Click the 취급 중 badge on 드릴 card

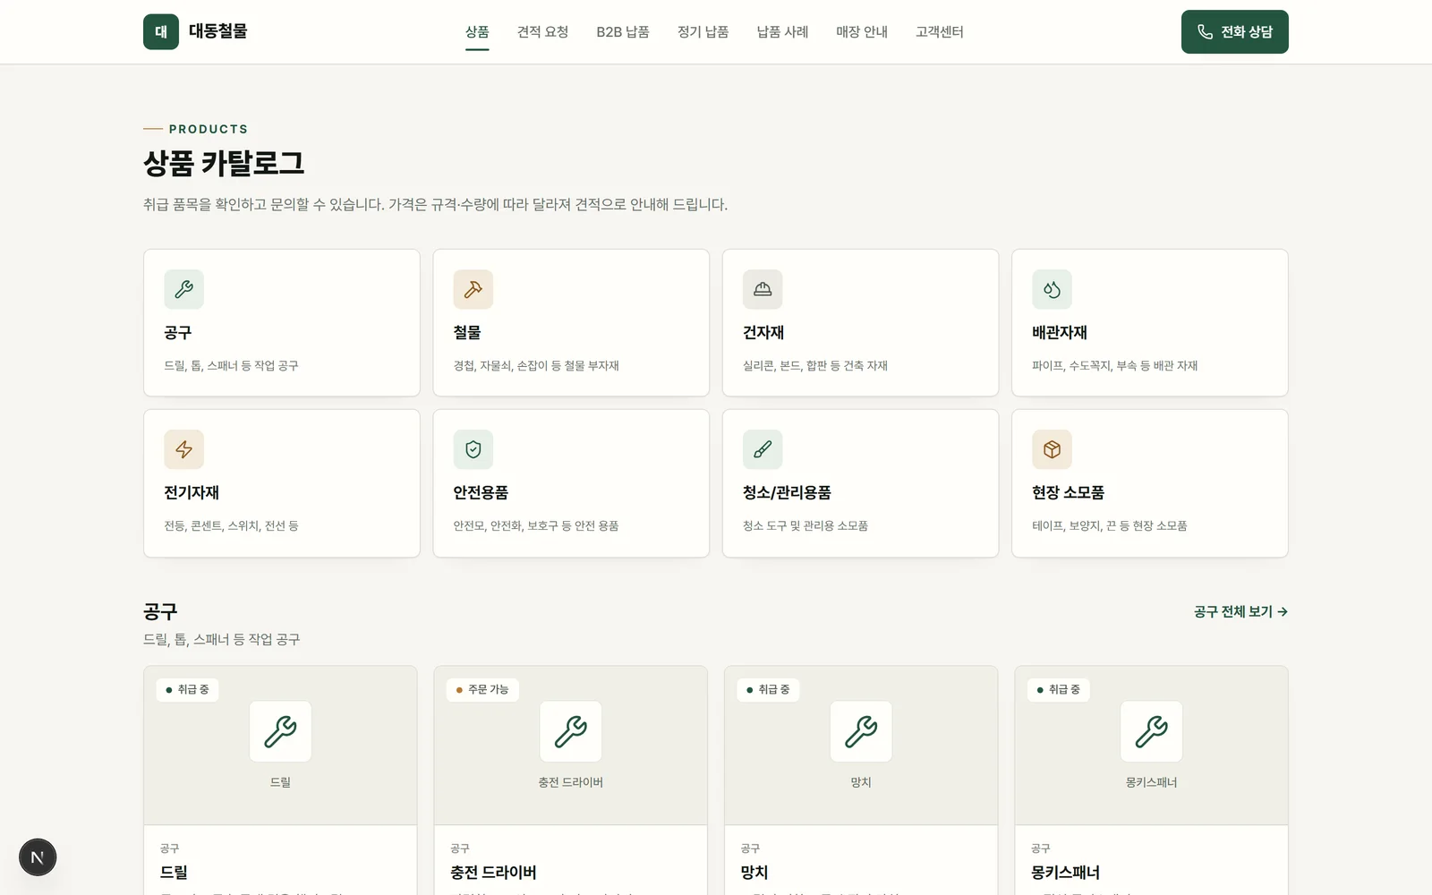(x=188, y=689)
